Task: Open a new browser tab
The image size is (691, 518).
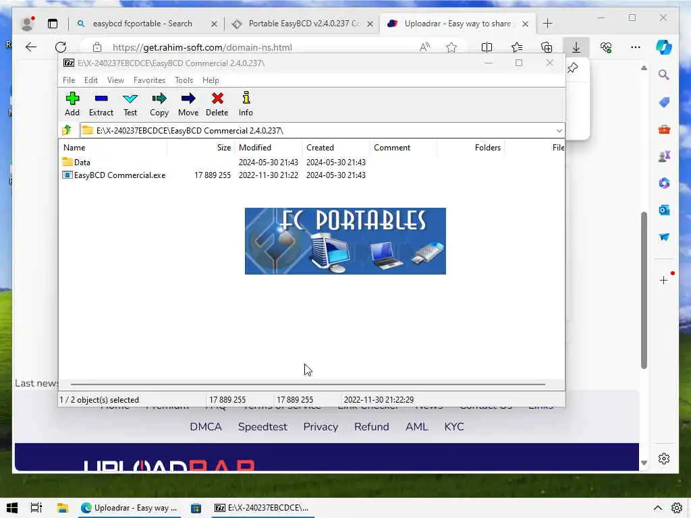Action: (547, 24)
